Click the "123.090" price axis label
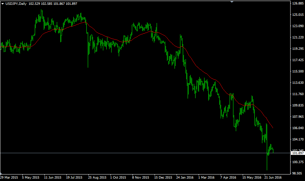305x181 pixels. (x=298, y=26)
